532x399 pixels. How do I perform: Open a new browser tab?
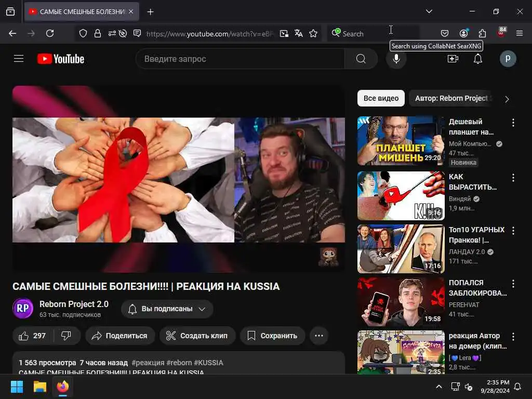coord(150,12)
